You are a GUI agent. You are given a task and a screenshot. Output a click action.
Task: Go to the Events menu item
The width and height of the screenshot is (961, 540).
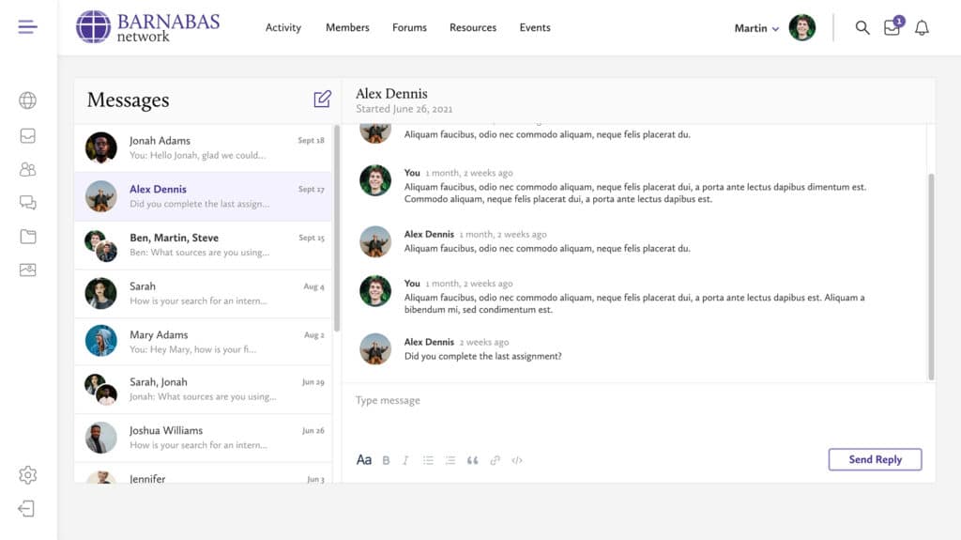pyautogui.click(x=535, y=28)
